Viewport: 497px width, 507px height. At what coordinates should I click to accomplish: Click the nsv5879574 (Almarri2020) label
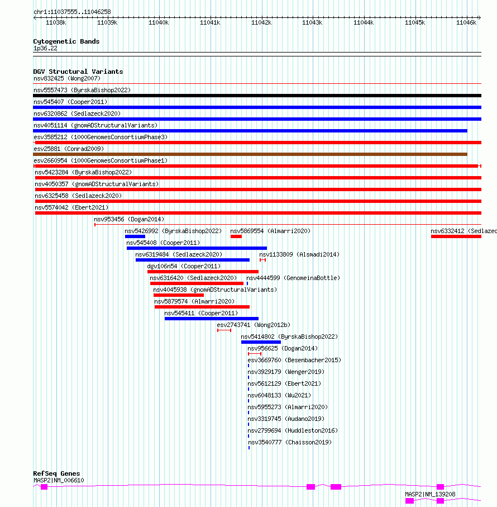[194, 301]
